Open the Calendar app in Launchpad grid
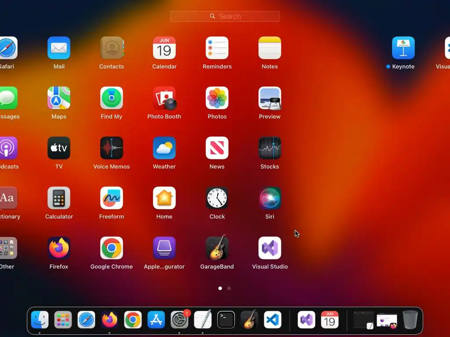The width and height of the screenshot is (450, 337). click(x=164, y=48)
